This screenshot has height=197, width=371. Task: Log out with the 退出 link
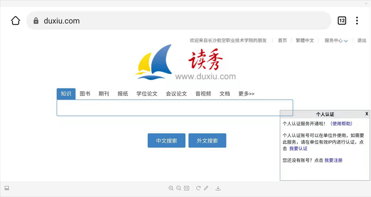362,41
